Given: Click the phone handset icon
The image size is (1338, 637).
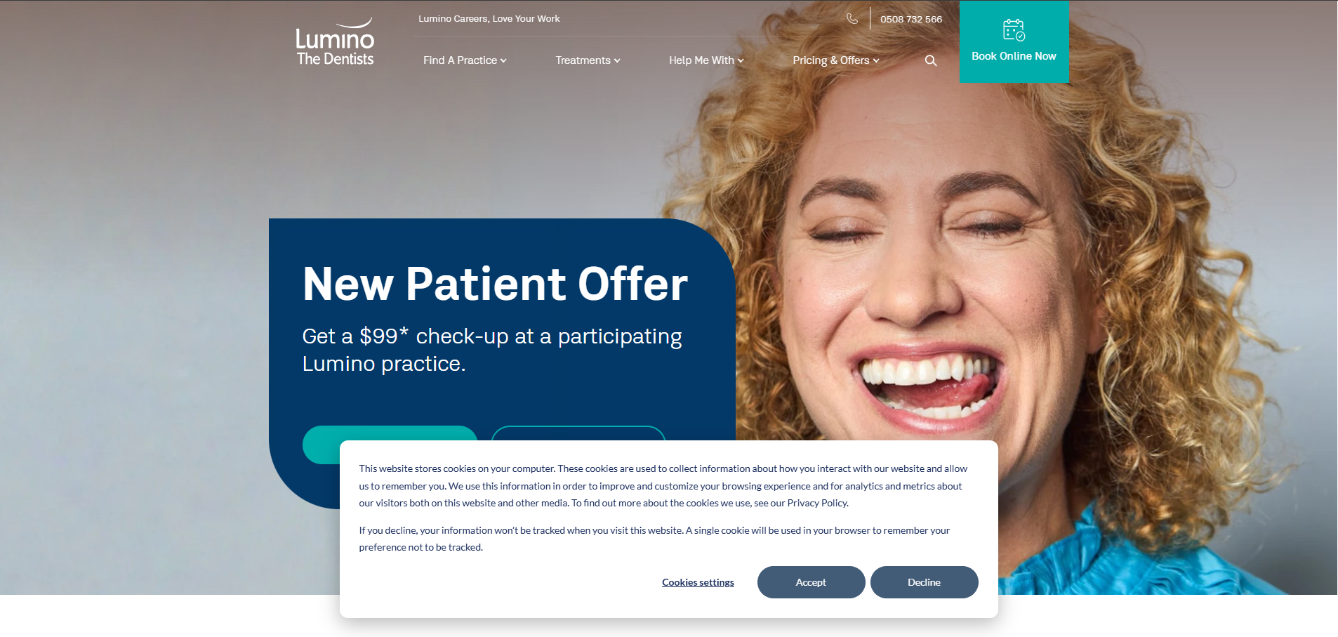Looking at the screenshot, I should (852, 18).
